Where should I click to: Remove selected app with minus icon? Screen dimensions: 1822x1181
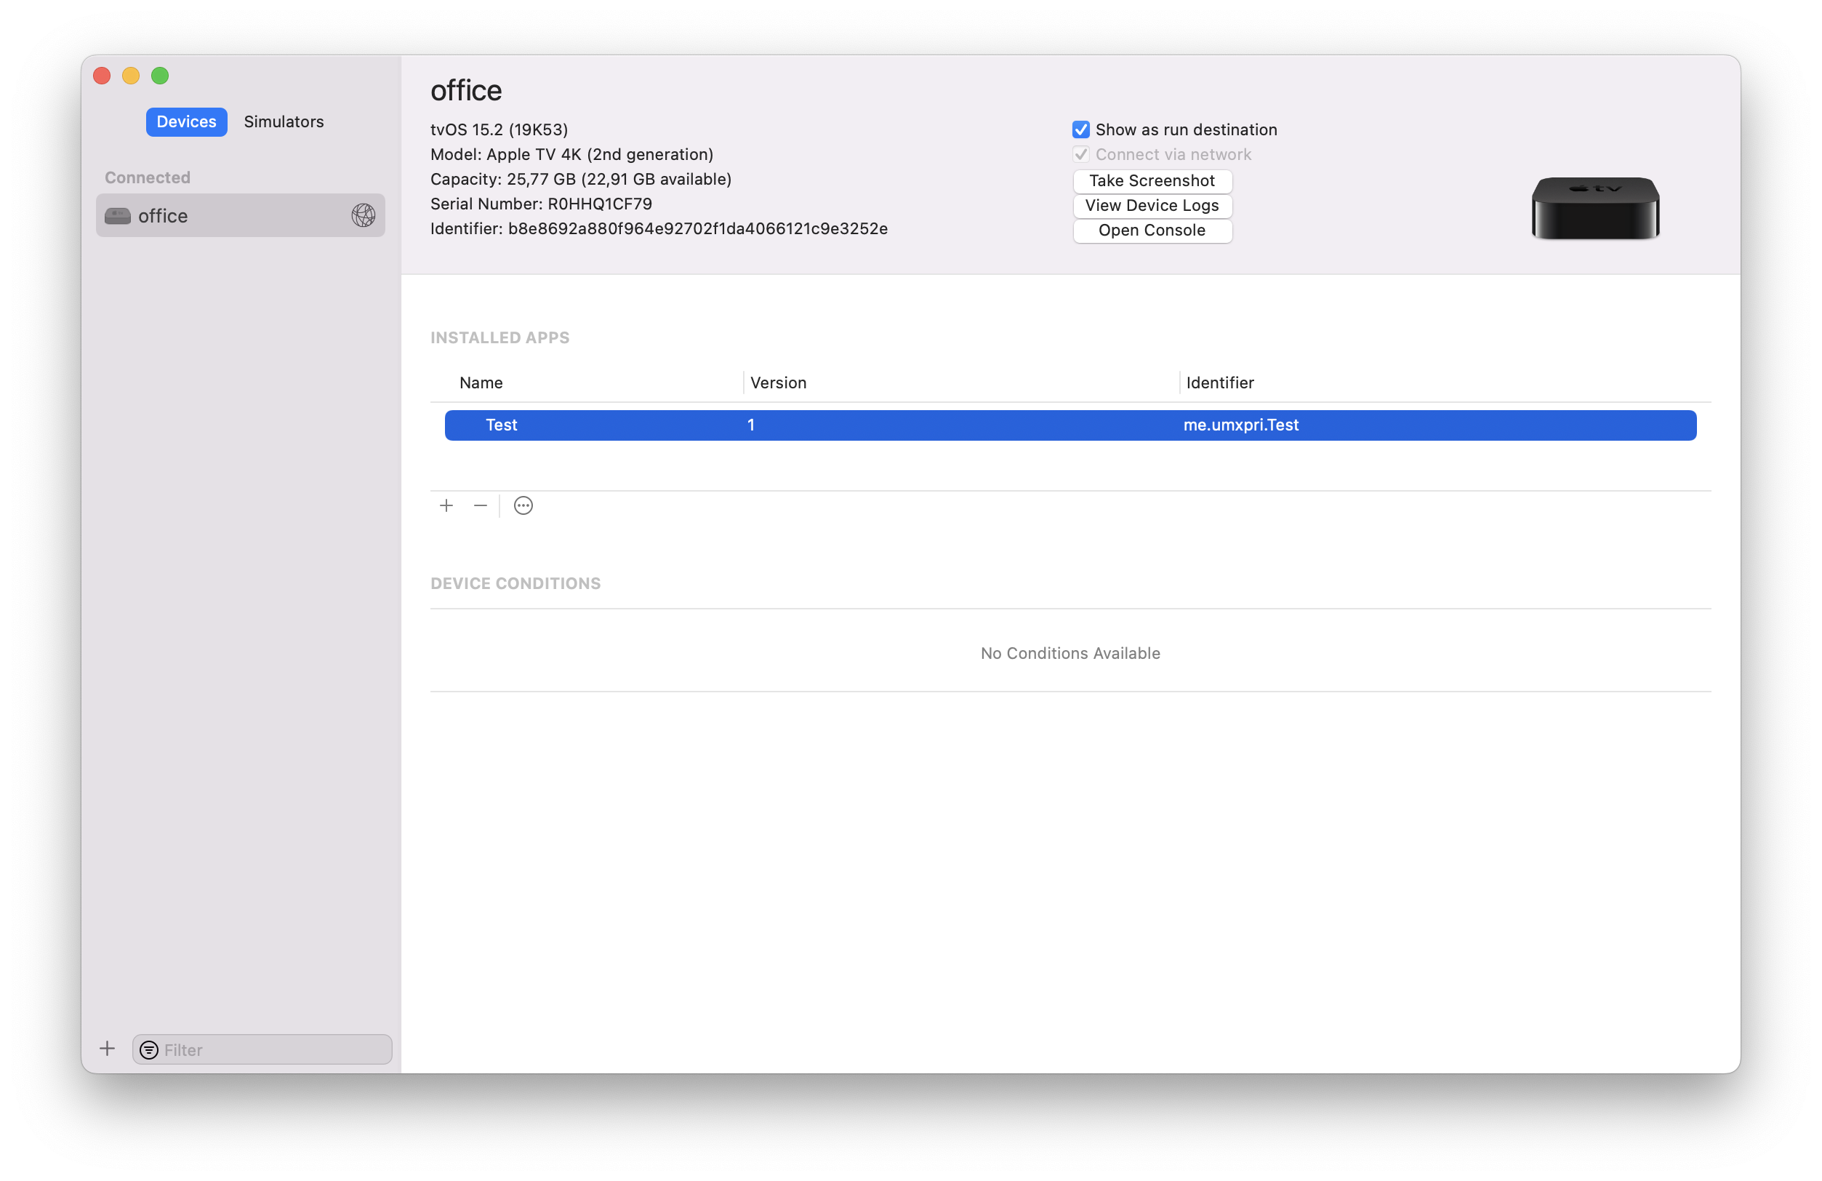tap(480, 505)
